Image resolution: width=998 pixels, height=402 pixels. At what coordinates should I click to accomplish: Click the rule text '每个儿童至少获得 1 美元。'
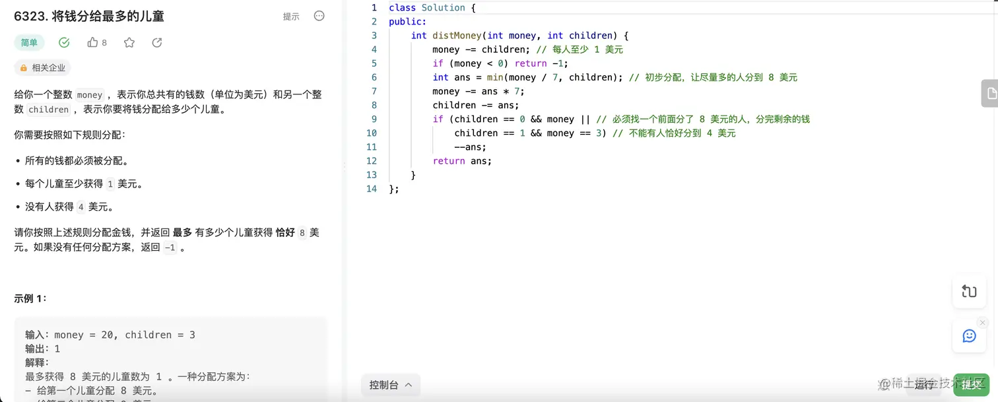tap(84, 184)
